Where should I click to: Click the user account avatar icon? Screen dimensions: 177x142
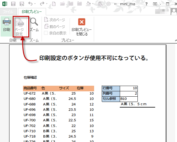(173, 11)
